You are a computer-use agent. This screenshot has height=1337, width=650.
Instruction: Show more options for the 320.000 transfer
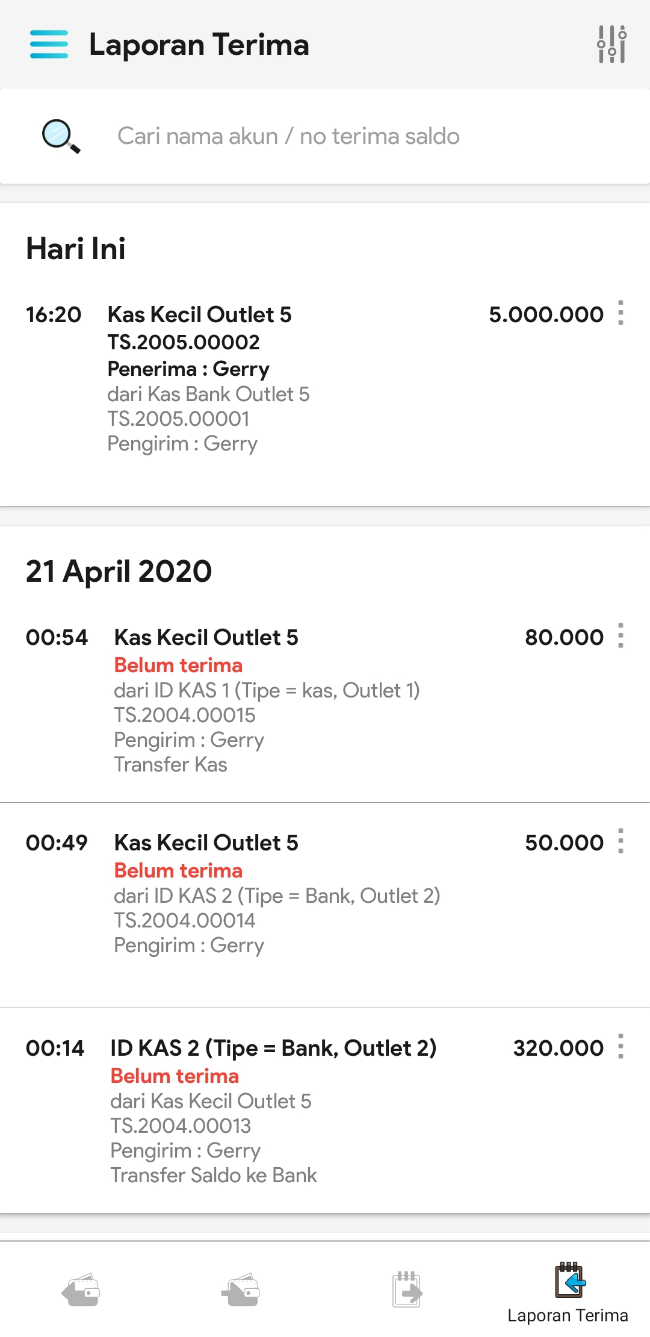pyautogui.click(x=621, y=1047)
